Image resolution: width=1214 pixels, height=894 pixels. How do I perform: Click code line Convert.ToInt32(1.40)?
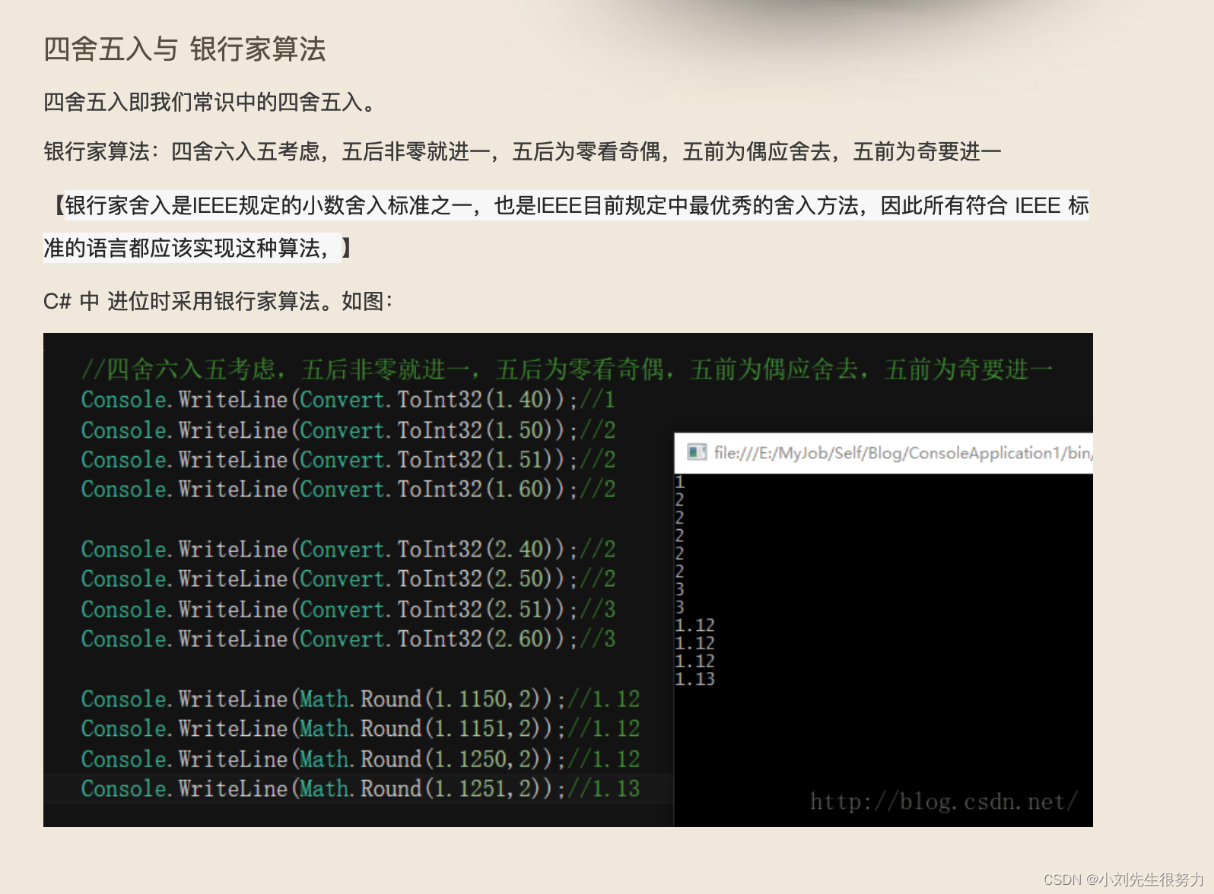[348, 399]
